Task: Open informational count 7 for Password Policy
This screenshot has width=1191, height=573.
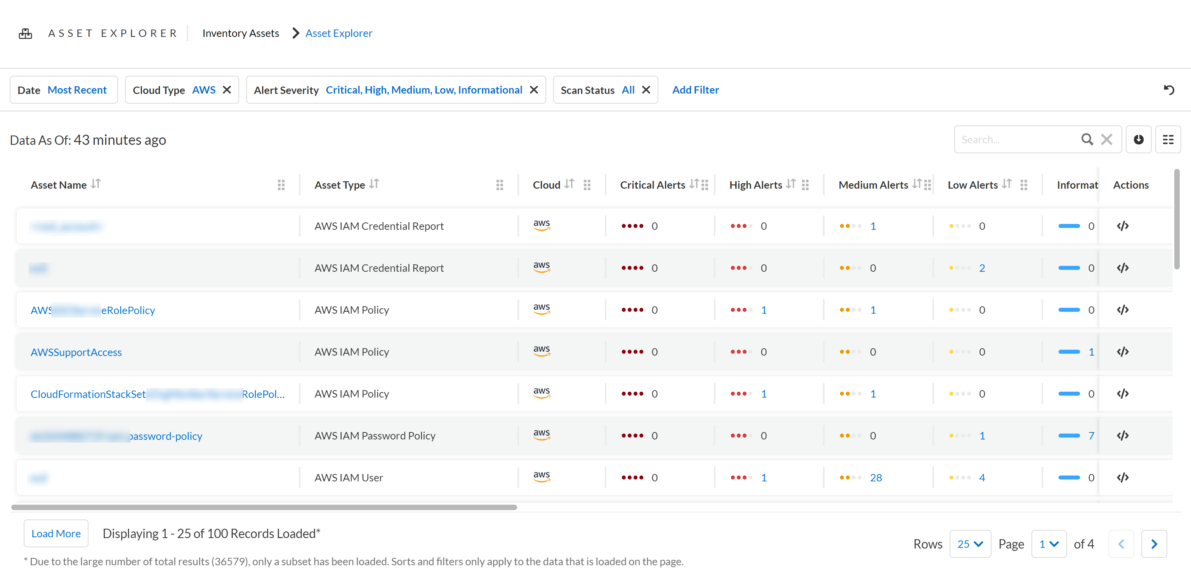Action: point(1091,436)
